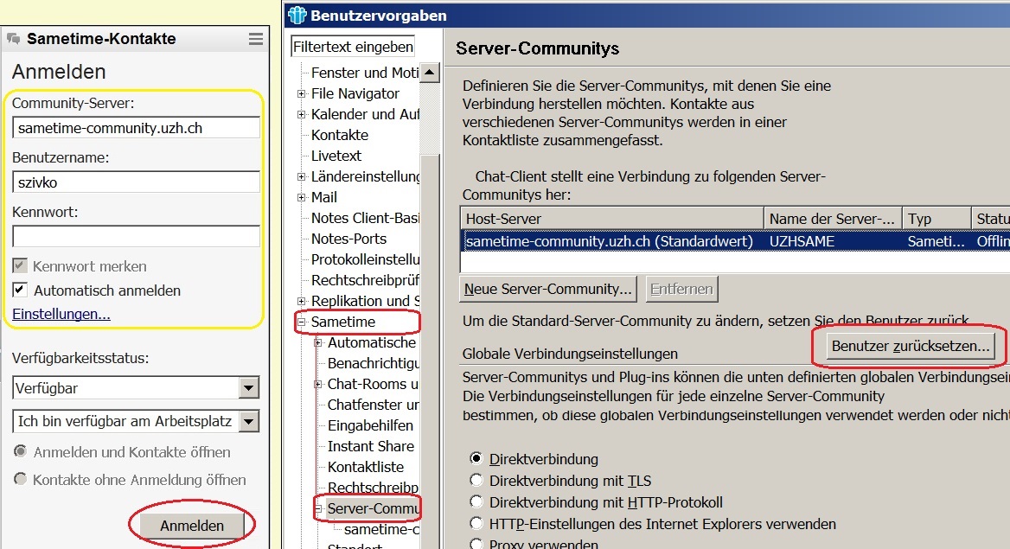Open the Einstellungen link
Image resolution: width=1010 pixels, height=549 pixels.
click(x=61, y=314)
